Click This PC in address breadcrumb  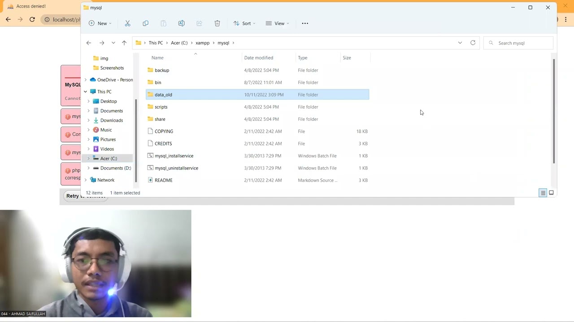tap(156, 43)
